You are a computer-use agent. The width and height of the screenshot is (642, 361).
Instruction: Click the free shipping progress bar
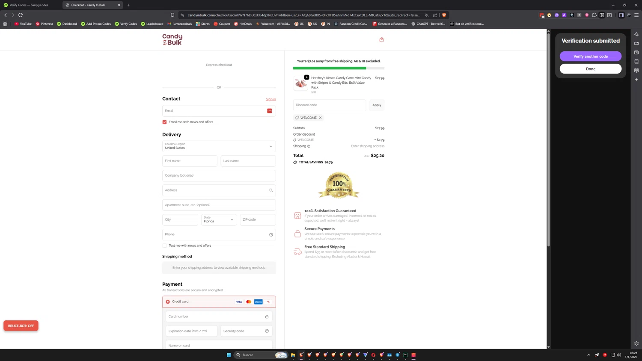click(339, 68)
